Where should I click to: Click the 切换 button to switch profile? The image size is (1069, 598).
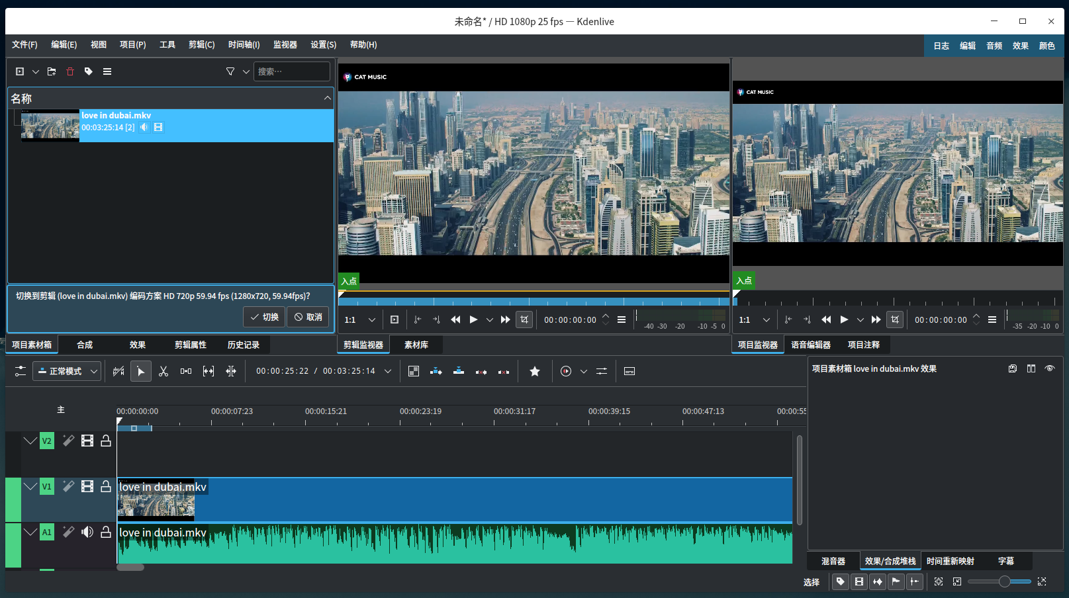click(x=264, y=318)
